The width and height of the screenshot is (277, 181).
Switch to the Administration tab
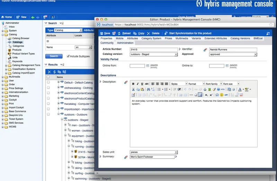[125, 43]
